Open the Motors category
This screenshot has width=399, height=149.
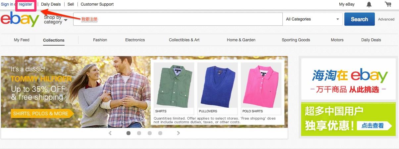coord(337,40)
